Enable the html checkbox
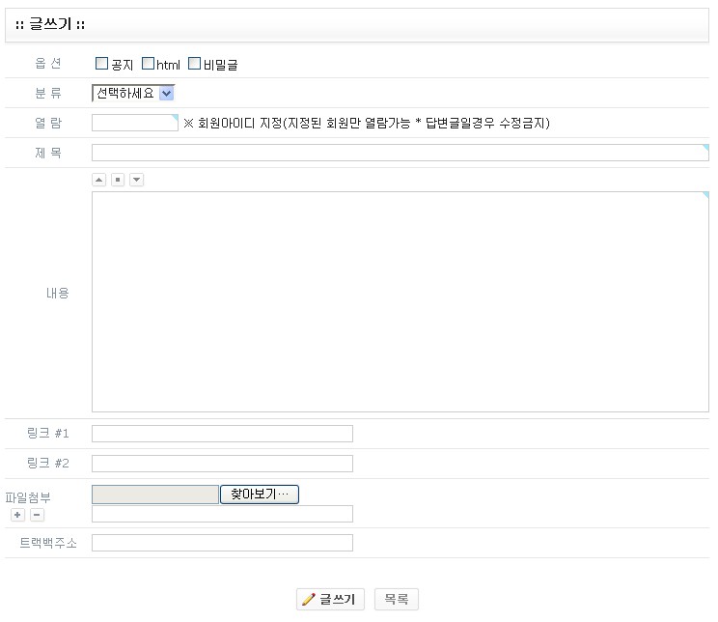Screen dimensions: 718x622 [149, 65]
